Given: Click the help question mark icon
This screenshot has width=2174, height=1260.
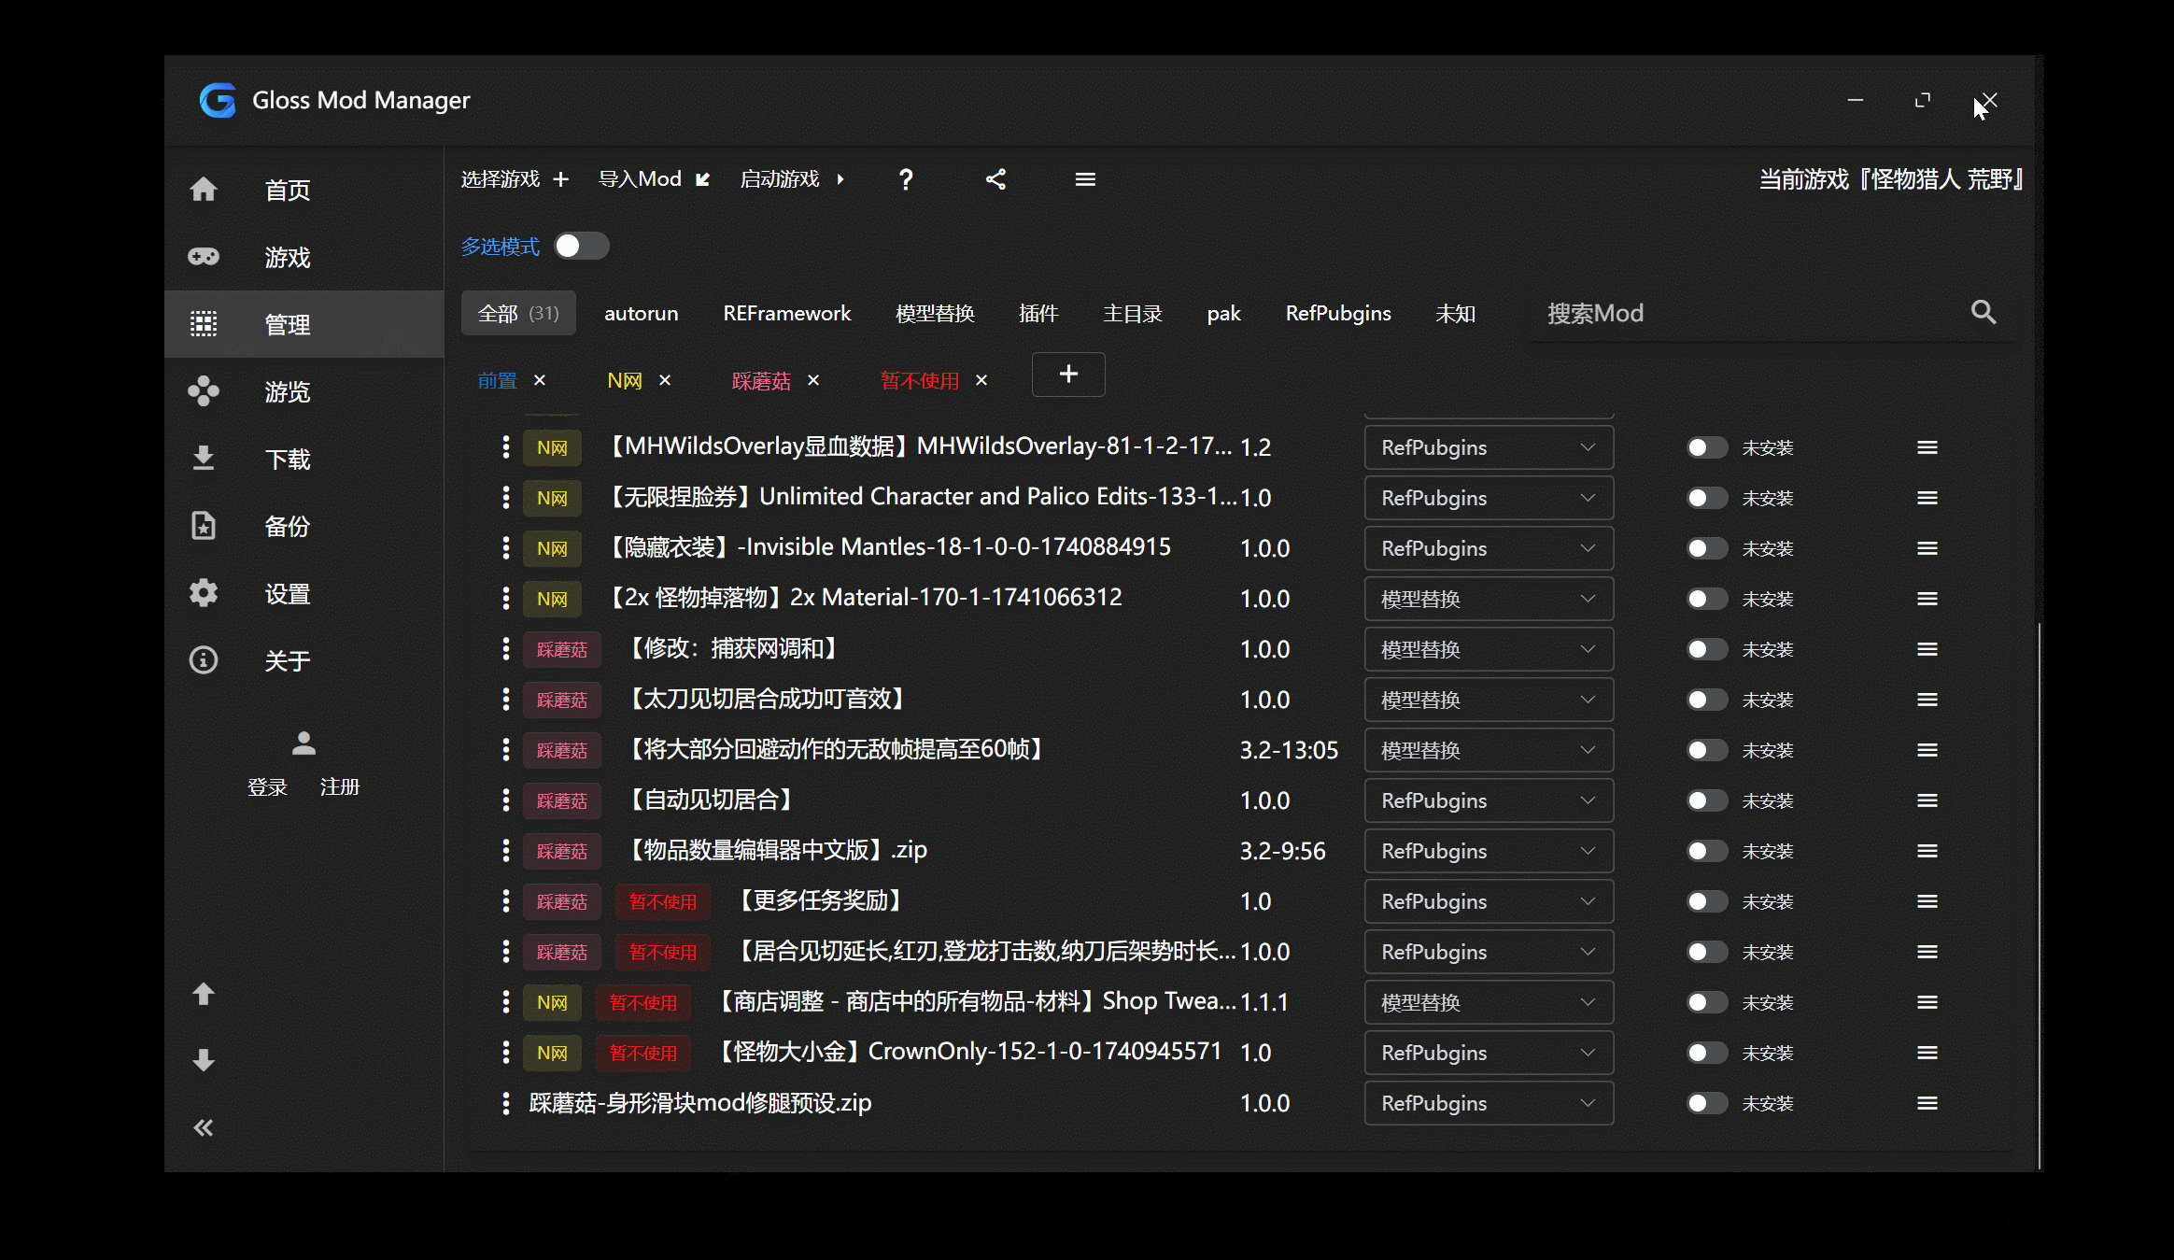Looking at the screenshot, I should [x=906, y=179].
